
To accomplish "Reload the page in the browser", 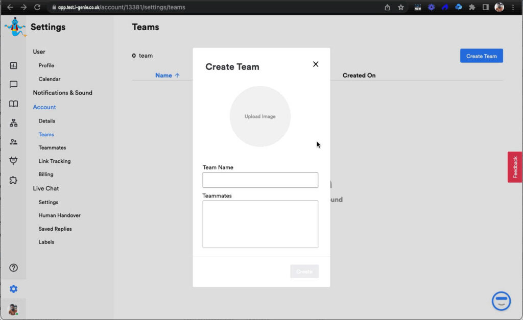I will (x=37, y=7).
